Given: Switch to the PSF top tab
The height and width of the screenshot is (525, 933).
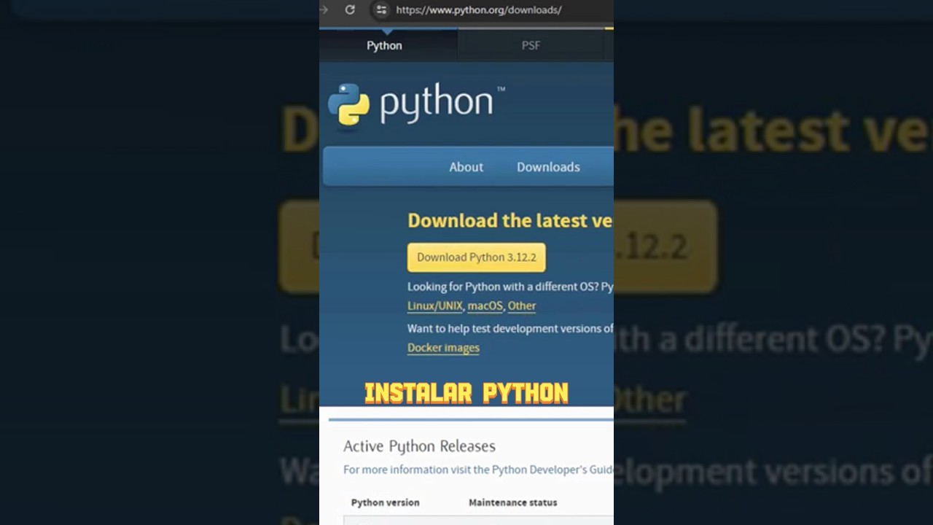Looking at the screenshot, I should click(x=531, y=45).
